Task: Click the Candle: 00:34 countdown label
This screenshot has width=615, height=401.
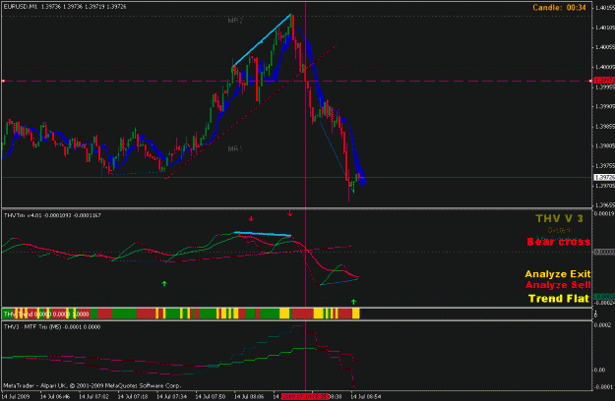Action: pos(559,7)
